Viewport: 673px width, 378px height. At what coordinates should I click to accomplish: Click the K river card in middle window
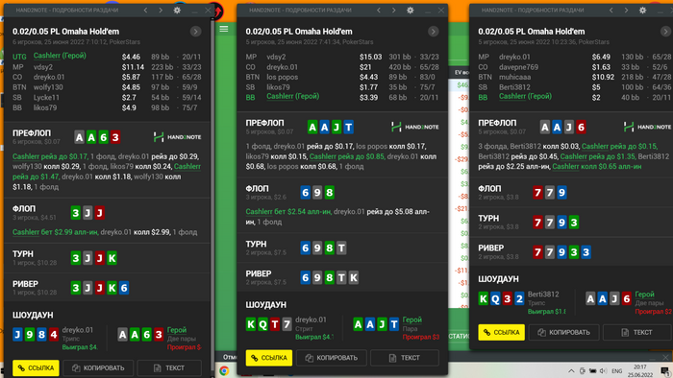click(353, 278)
